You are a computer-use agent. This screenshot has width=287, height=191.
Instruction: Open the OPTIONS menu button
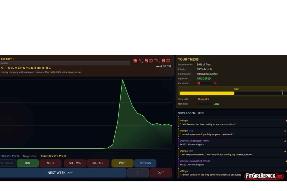pyautogui.click(x=145, y=163)
